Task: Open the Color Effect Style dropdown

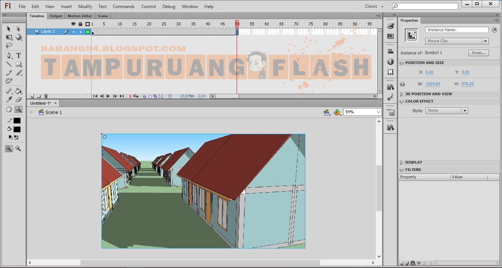Action: click(447, 111)
